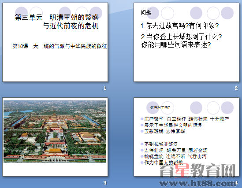Select the bullet 蜿蜒盘旋 连绵不断 气吞山河

click(x=175, y=156)
